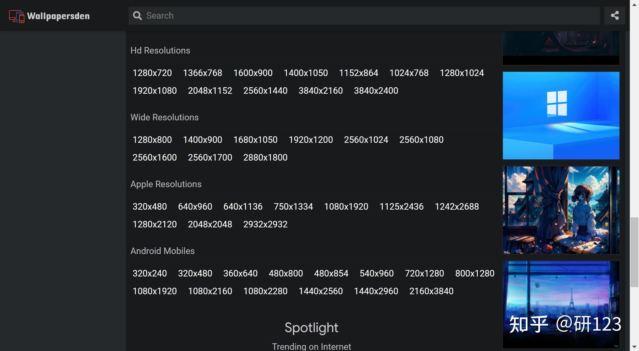Open Android 1080x1920 resolution

tap(154, 291)
